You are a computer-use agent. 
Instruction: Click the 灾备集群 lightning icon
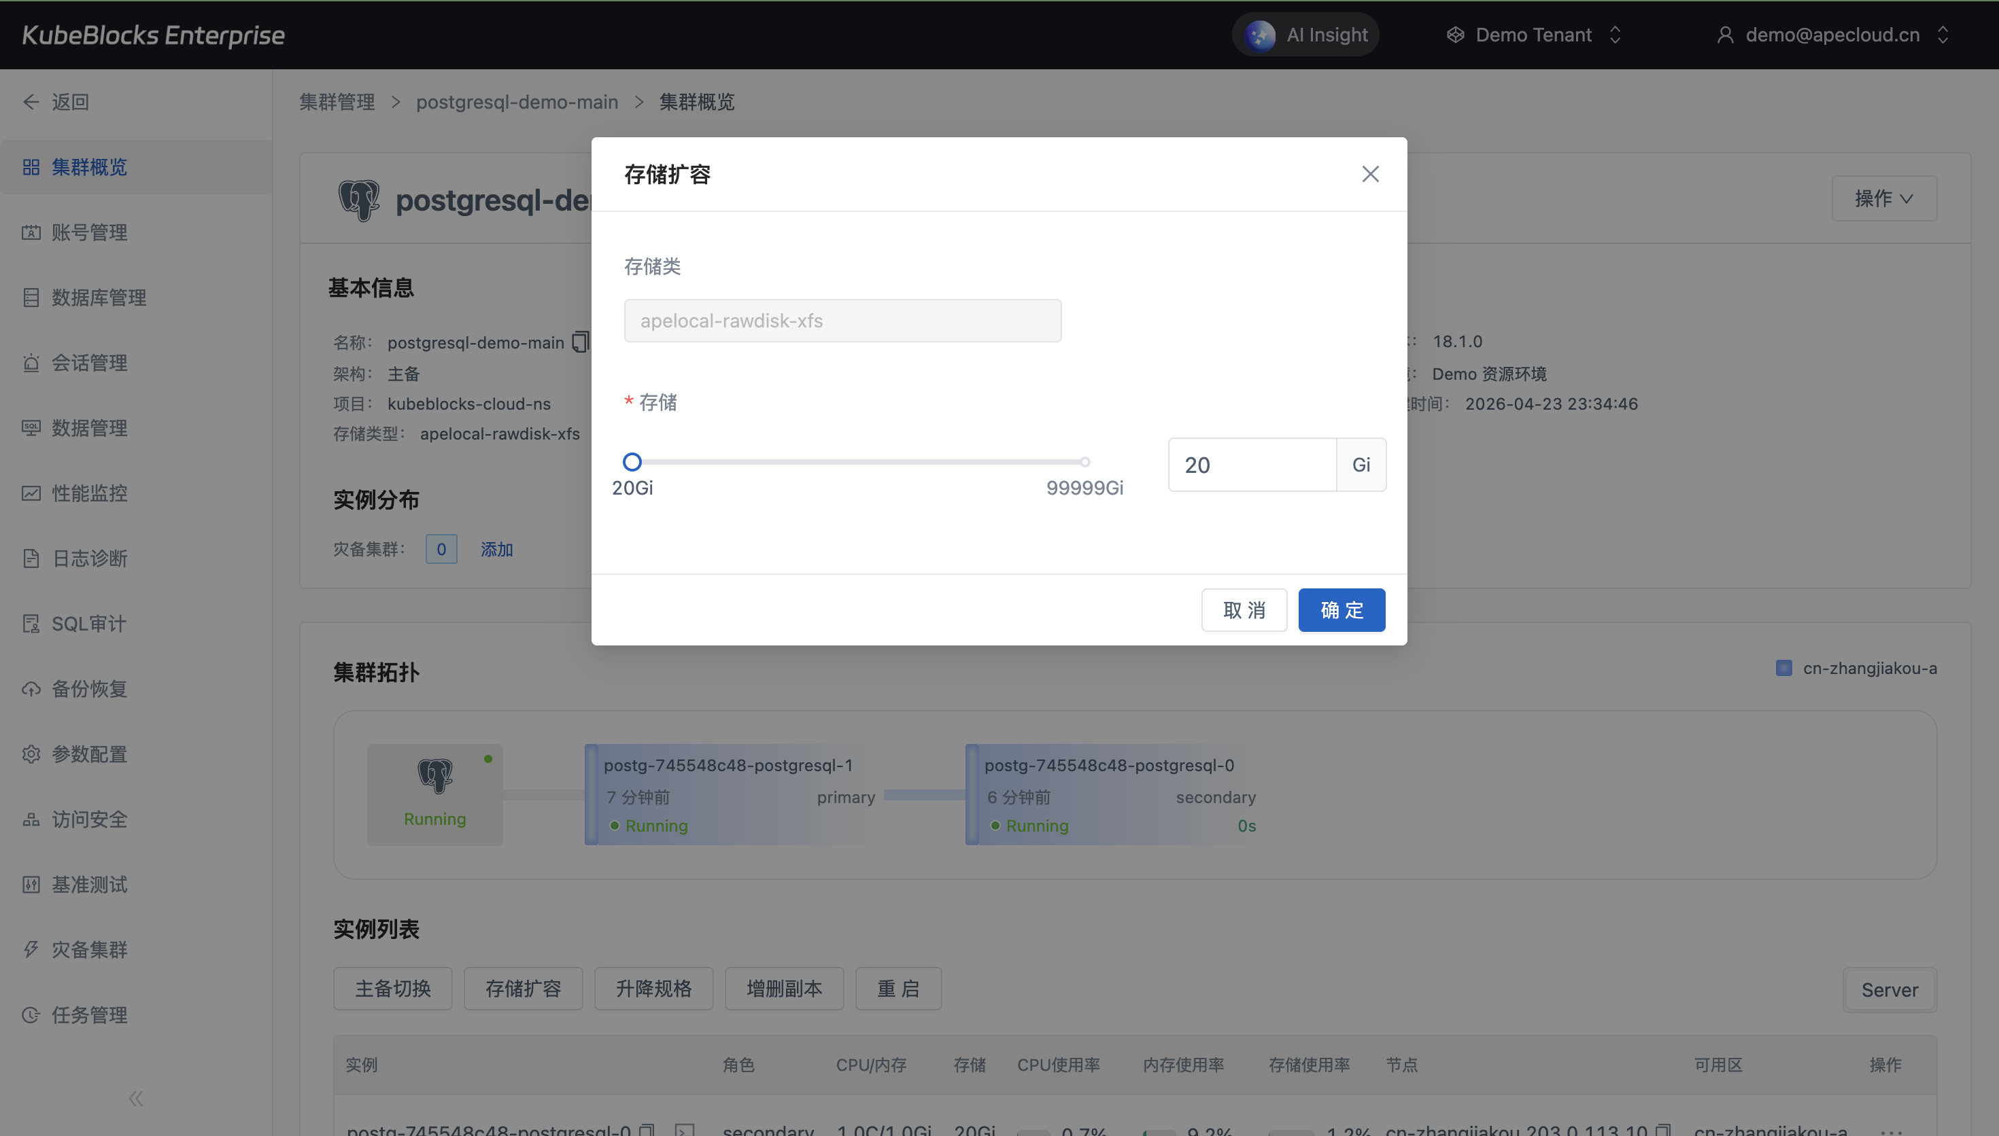31,950
